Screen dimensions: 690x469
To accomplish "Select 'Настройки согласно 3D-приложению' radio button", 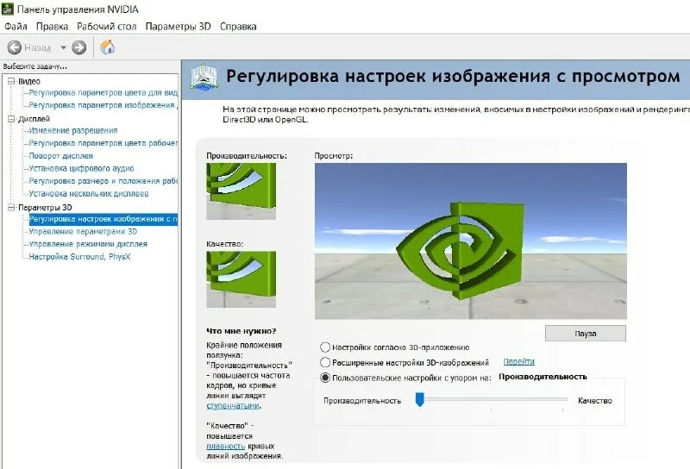I will (x=325, y=347).
